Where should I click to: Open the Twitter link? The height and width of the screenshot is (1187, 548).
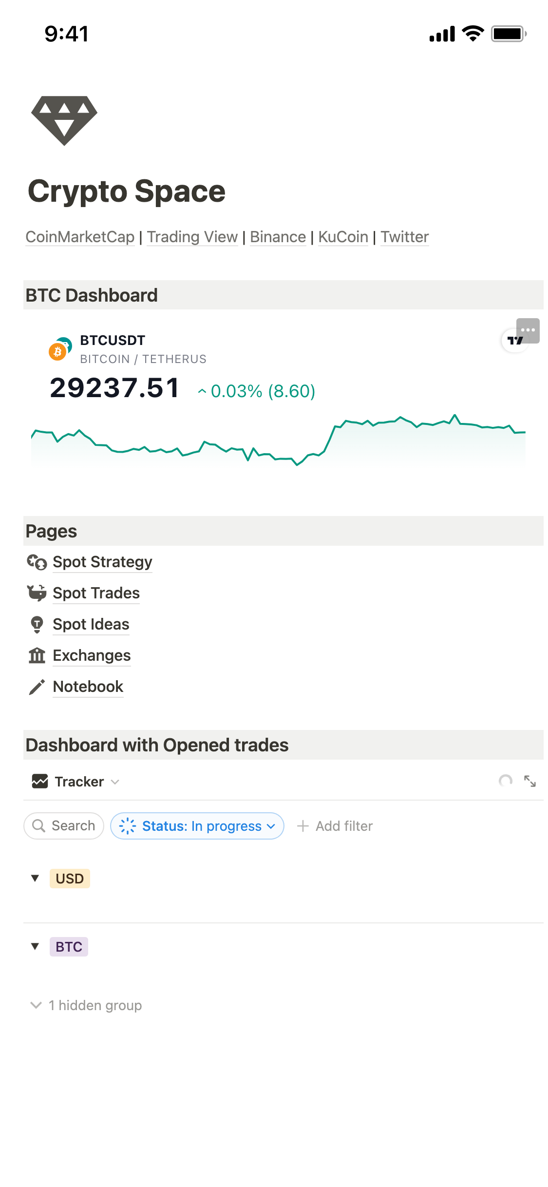[x=405, y=237]
